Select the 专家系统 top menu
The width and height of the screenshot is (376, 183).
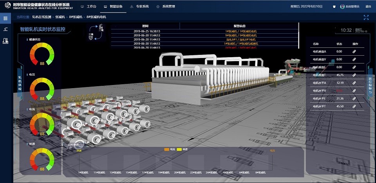140,7
